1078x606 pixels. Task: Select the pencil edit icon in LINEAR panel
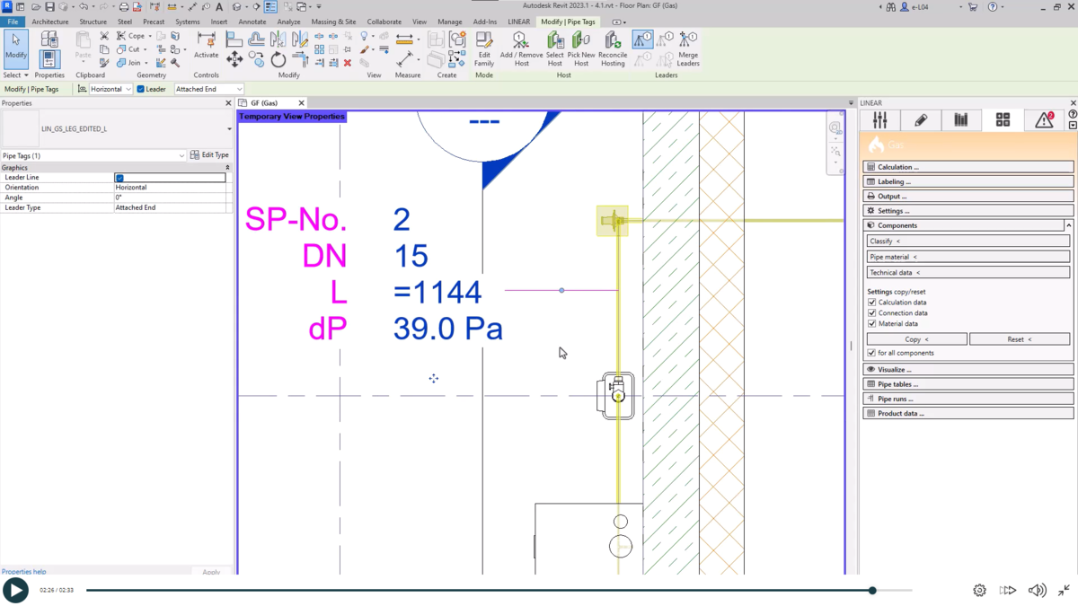pyautogui.click(x=920, y=119)
